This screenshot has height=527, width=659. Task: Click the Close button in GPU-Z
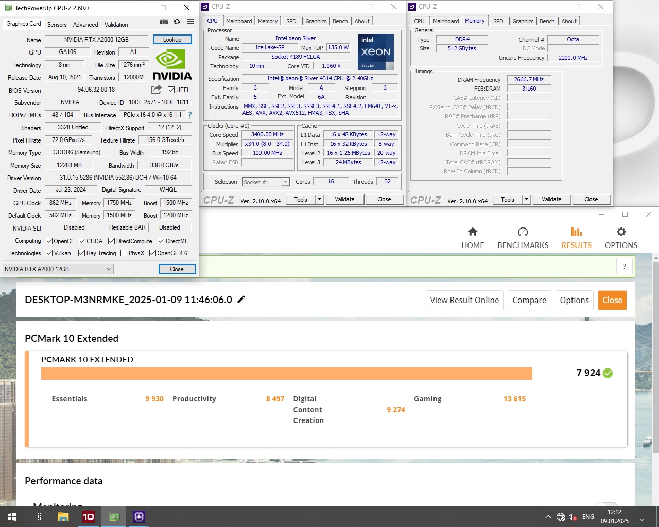177,269
